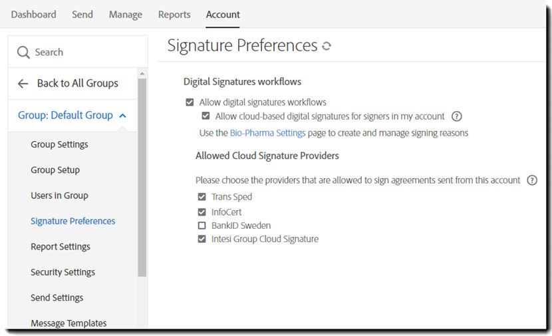Collapse the Default Group chevron
Viewport: 552px width, 336px height.
click(122, 116)
